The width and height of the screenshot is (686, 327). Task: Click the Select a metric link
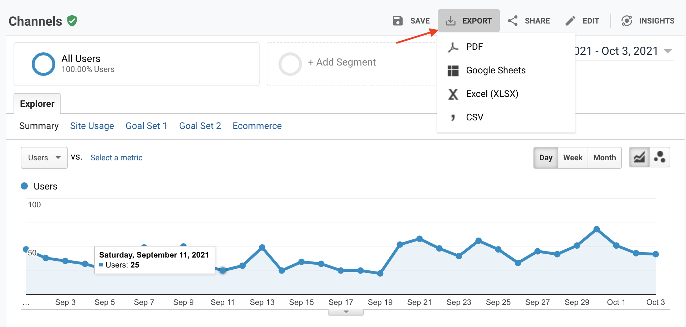pos(116,157)
